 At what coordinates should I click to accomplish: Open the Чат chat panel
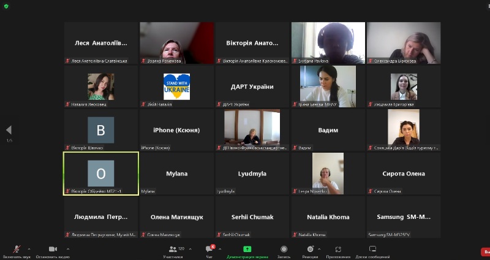pyautogui.click(x=209, y=251)
